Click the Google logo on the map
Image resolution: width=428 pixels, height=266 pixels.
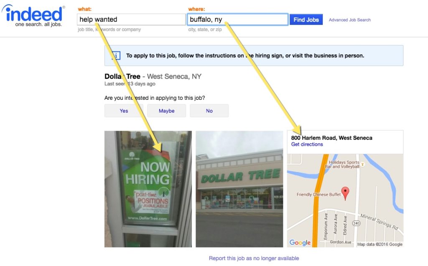point(300,242)
